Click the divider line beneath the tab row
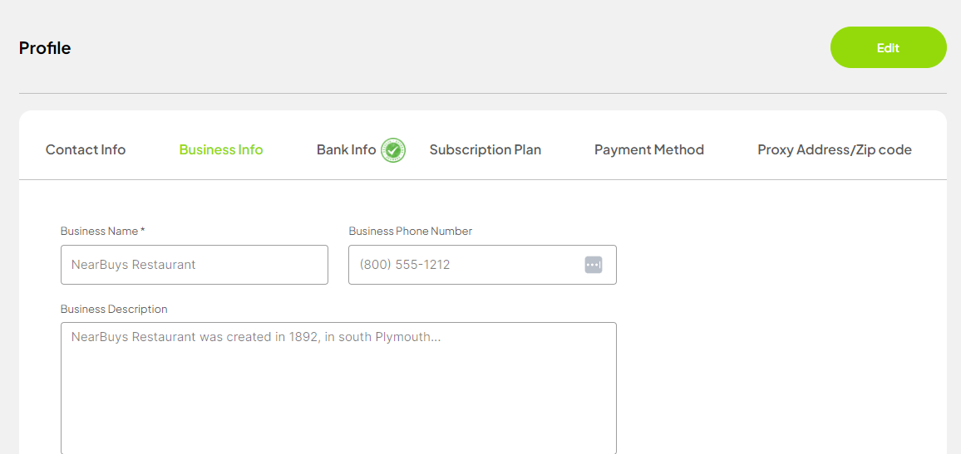 pyautogui.click(x=482, y=179)
